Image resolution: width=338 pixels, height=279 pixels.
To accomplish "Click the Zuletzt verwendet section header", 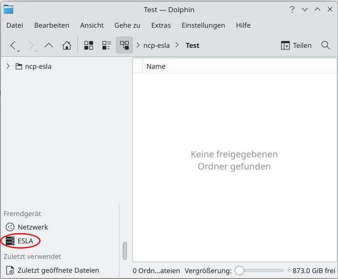I will coord(32,256).
